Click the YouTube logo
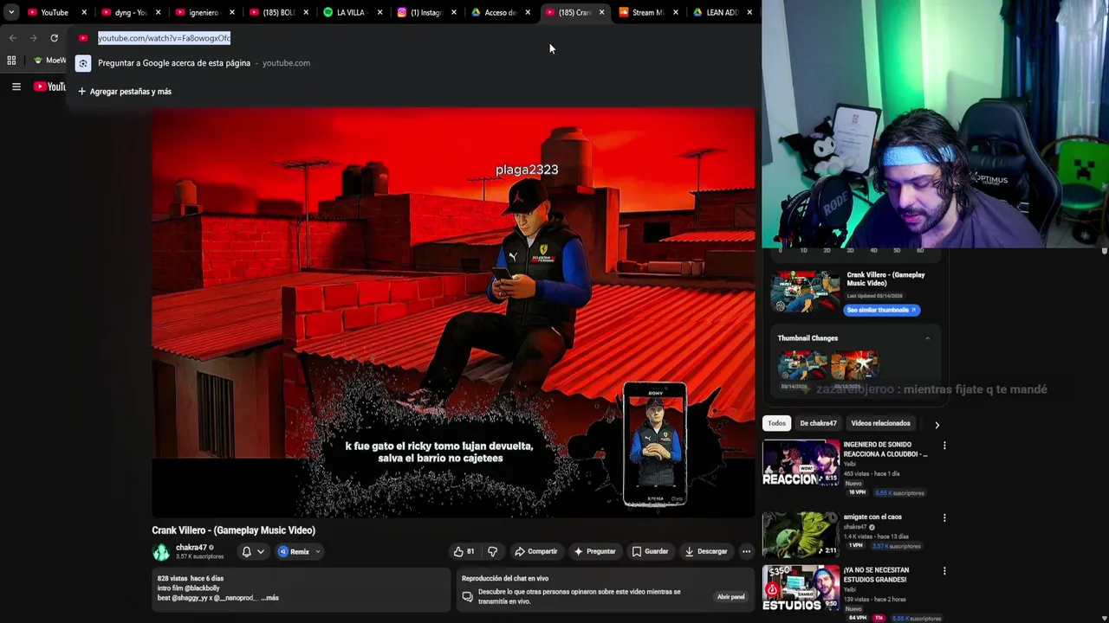Screen dimensions: 1109x623 pyautogui.click(x=49, y=87)
